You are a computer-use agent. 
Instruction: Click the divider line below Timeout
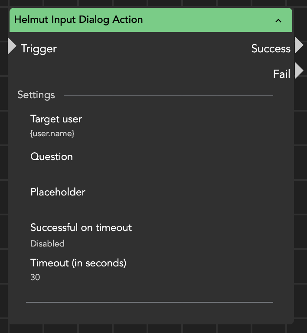[150, 302]
